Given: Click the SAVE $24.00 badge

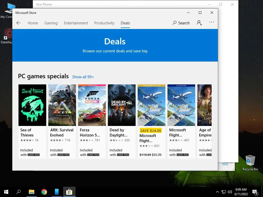Looking at the screenshot, I should pos(151,131).
